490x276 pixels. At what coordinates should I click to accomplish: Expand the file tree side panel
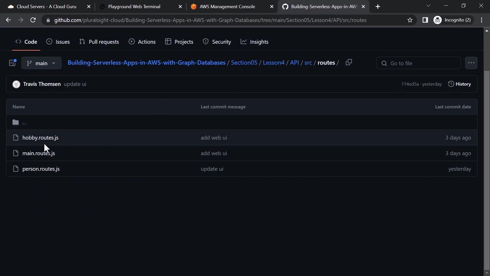(12, 63)
